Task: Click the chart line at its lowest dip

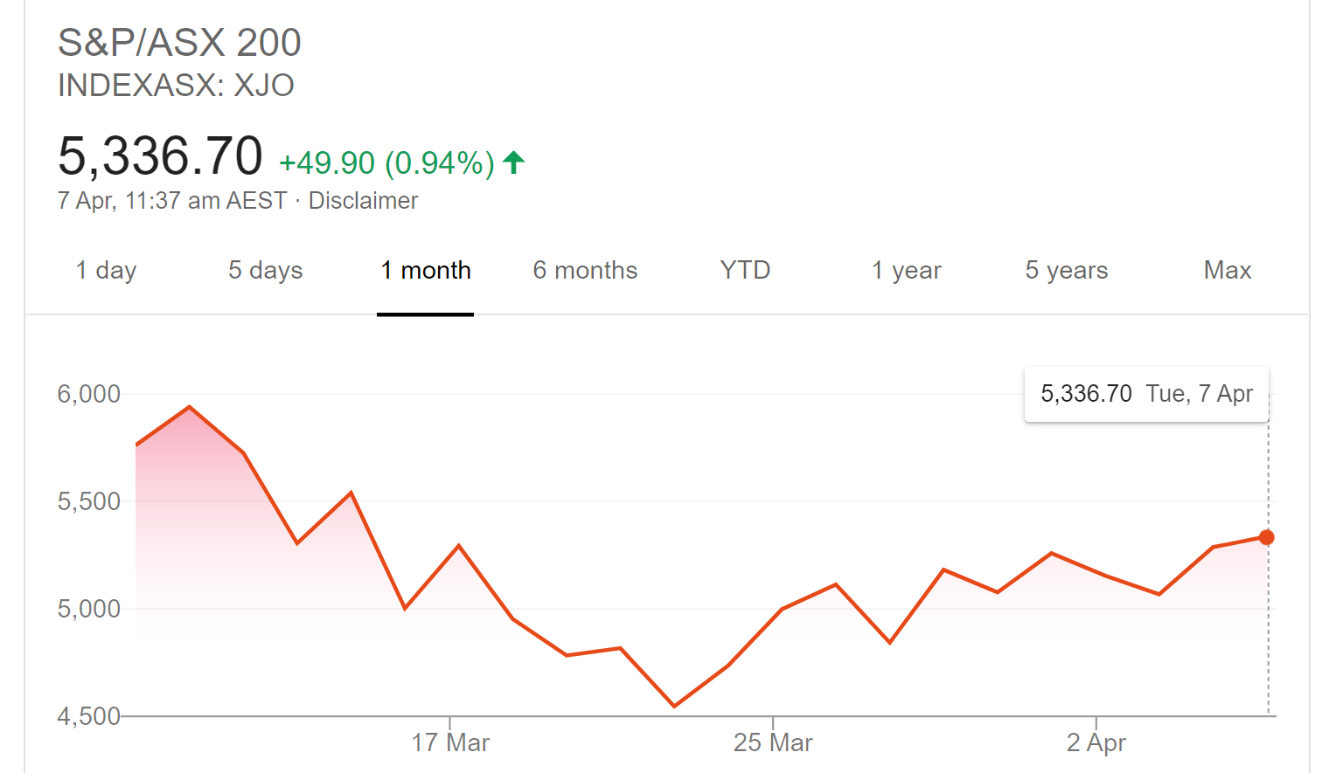Action: pos(674,704)
